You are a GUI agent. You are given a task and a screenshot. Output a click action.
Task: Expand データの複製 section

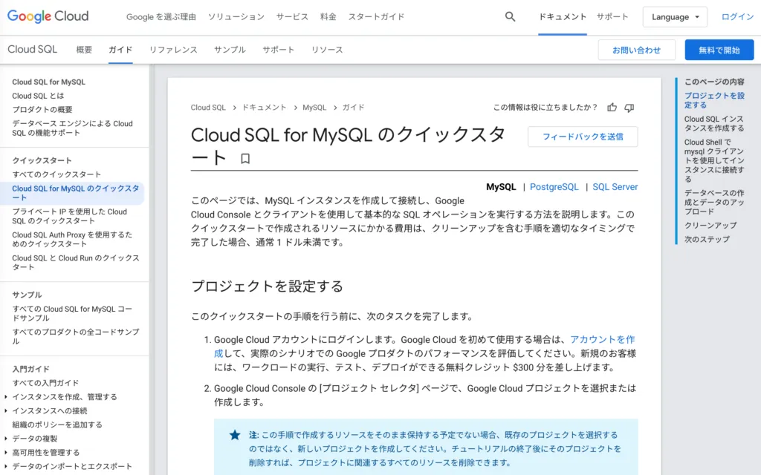point(6,438)
